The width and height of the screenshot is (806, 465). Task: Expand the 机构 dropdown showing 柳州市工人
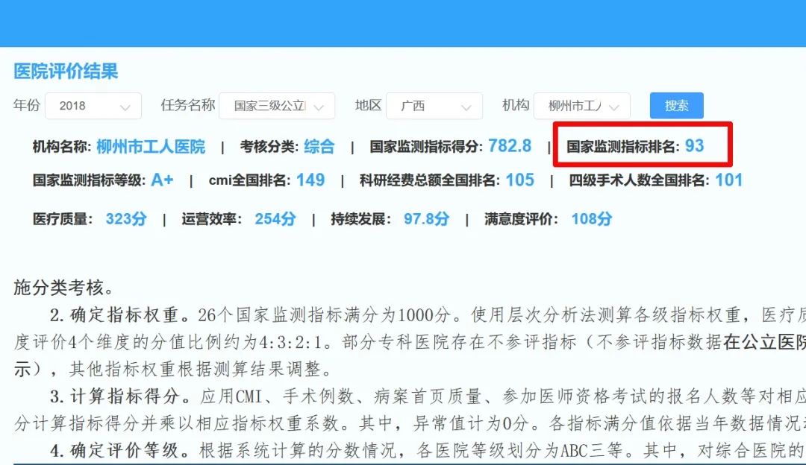coord(582,106)
